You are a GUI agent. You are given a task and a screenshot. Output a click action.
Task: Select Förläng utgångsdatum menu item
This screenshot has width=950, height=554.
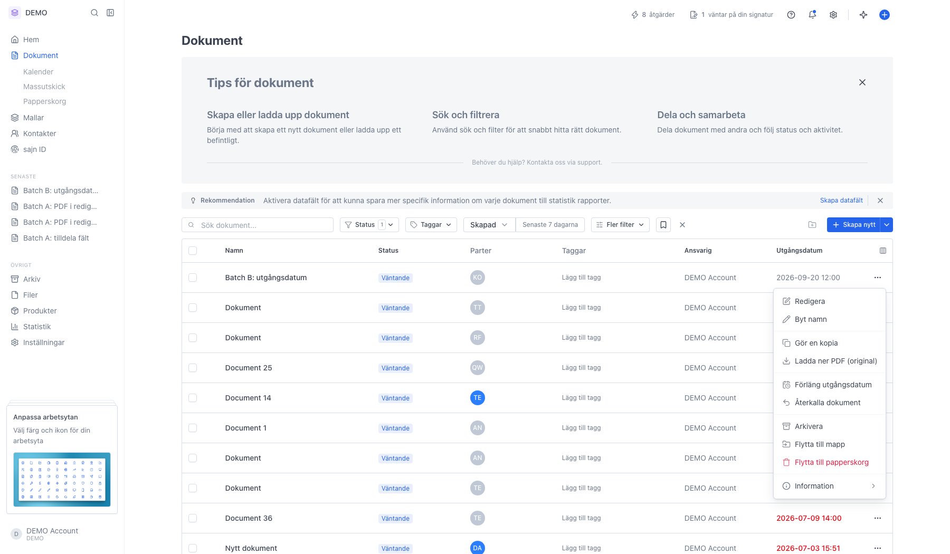click(829, 385)
